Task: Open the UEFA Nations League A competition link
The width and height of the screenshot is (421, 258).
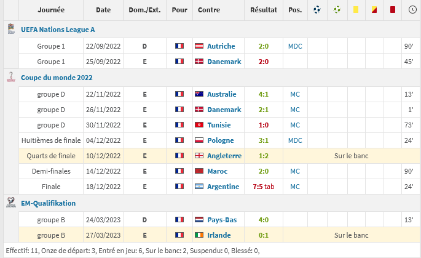Action: click(58, 30)
